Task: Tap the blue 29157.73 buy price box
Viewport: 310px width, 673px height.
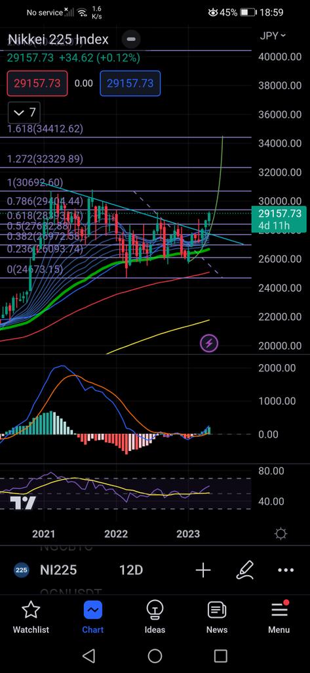Action: click(130, 83)
